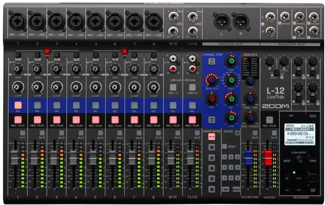Image resolution: width=325 pixels, height=205 pixels.
Task: Click the green HIGH EQ knob
Action: pyautogui.click(x=231, y=61)
